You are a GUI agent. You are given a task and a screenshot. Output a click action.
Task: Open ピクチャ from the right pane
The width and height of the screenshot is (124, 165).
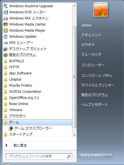[88, 45]
